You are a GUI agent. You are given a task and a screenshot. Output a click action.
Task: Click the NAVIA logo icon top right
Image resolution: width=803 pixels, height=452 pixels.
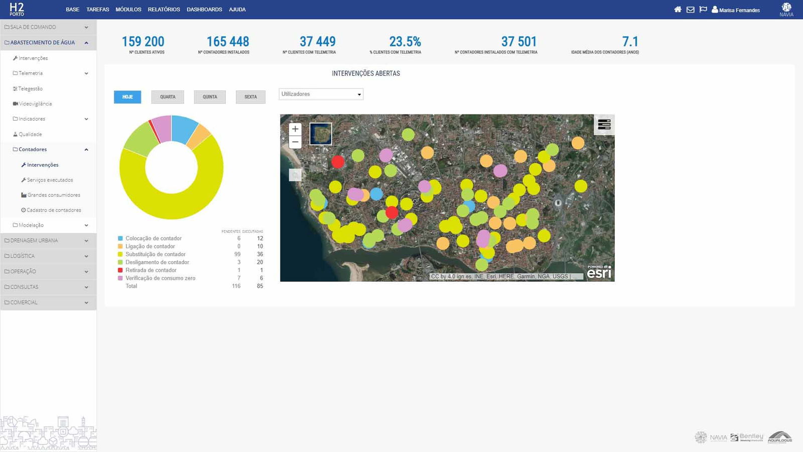(786, 8)
